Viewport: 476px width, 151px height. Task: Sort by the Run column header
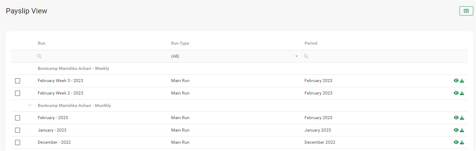[42, 43]
